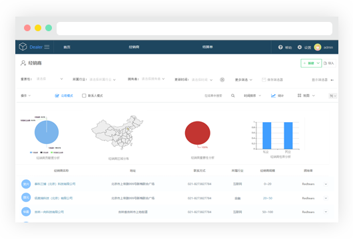Open the 拥有者 owner dropdown

pos(153,79)
